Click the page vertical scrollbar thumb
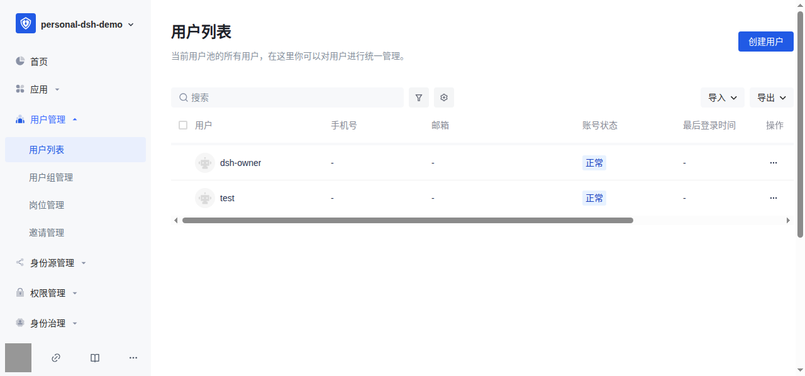Viewport: 805px width, 376px height. pos(801,124)
